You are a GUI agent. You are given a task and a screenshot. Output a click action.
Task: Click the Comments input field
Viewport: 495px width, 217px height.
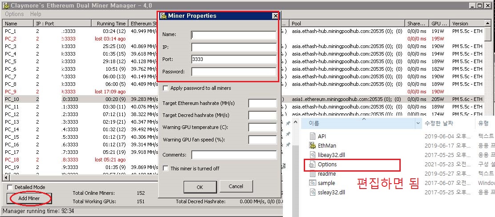233,155
